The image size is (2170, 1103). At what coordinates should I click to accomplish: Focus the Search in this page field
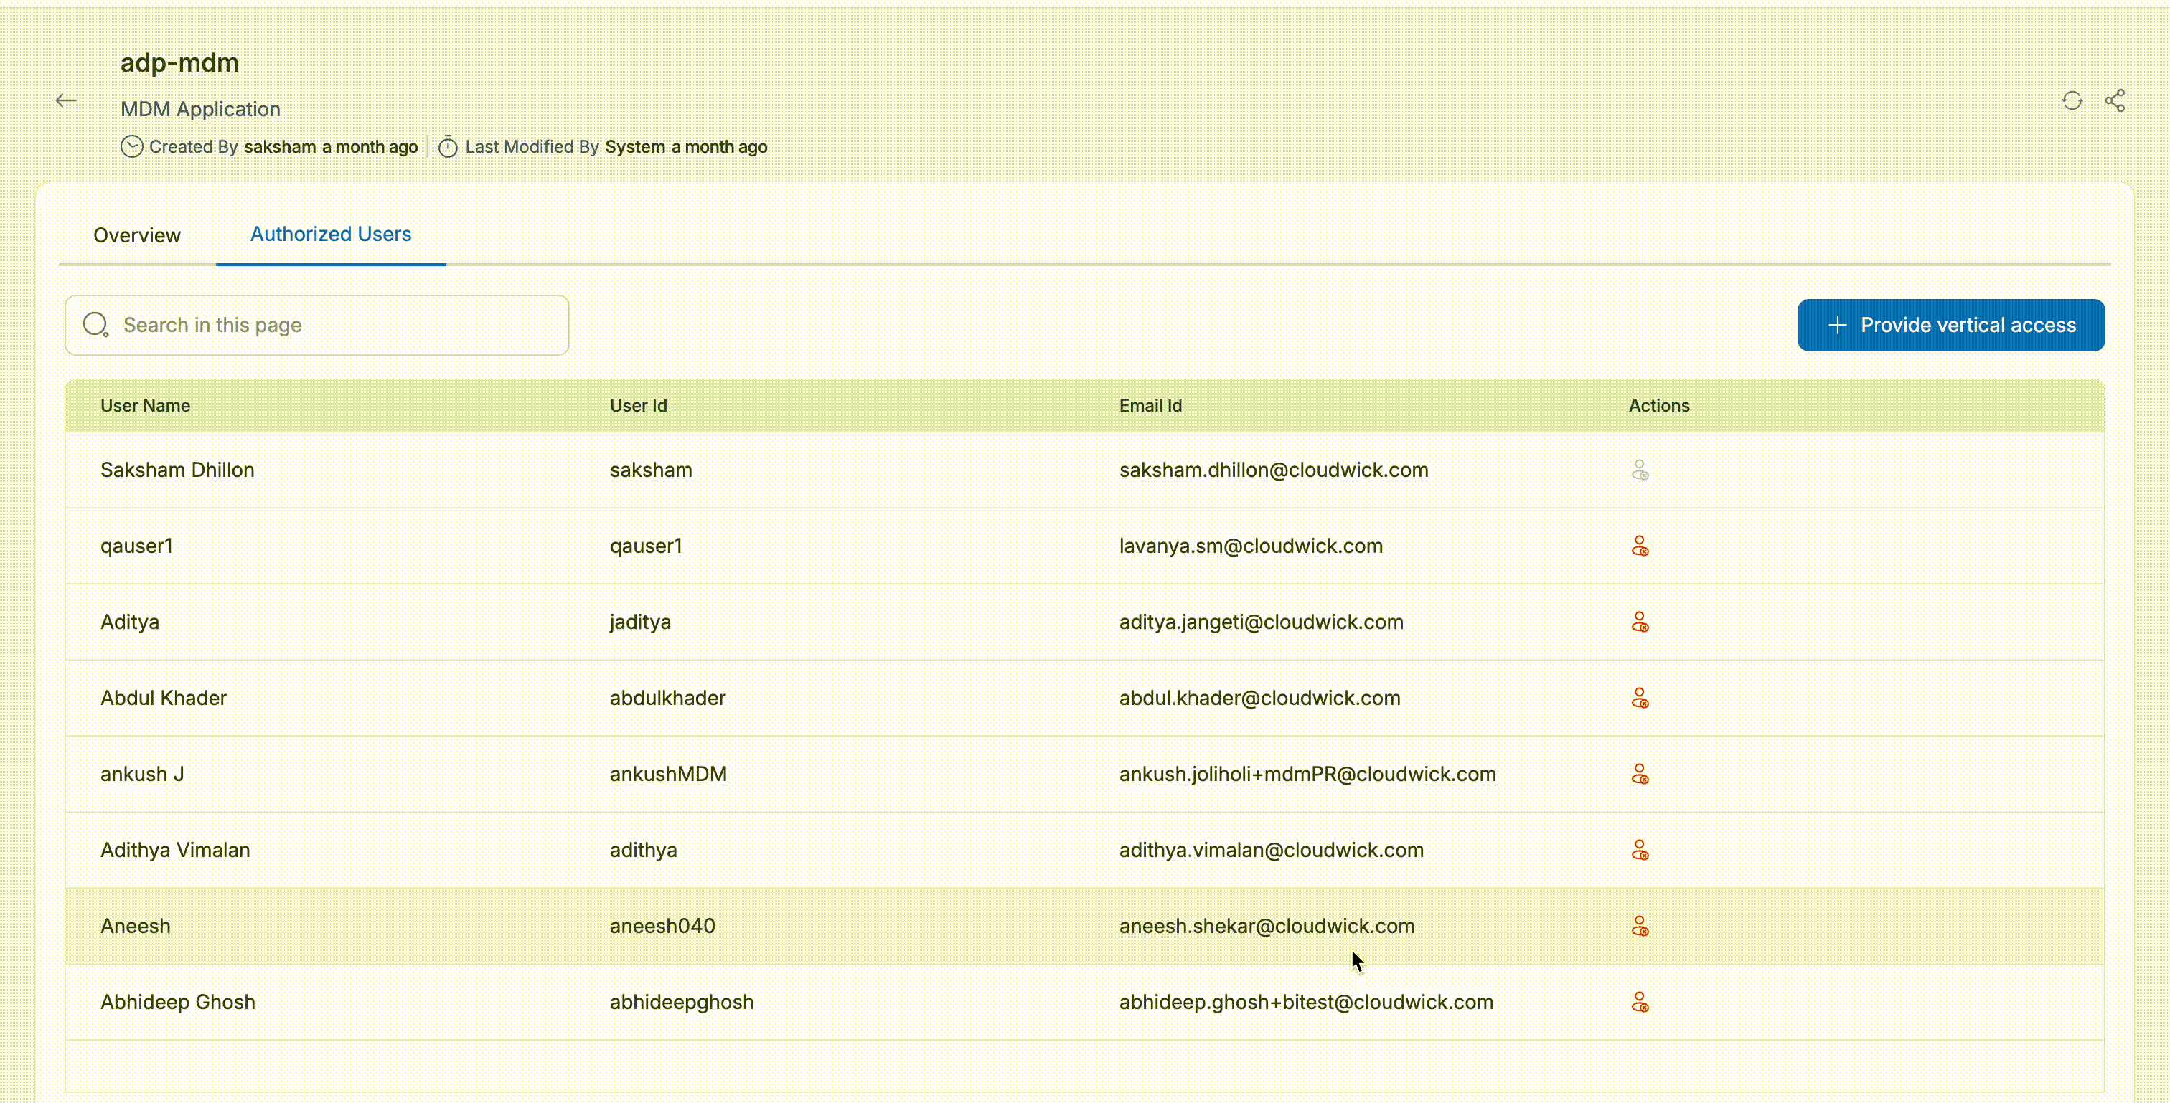click(337, 325)
